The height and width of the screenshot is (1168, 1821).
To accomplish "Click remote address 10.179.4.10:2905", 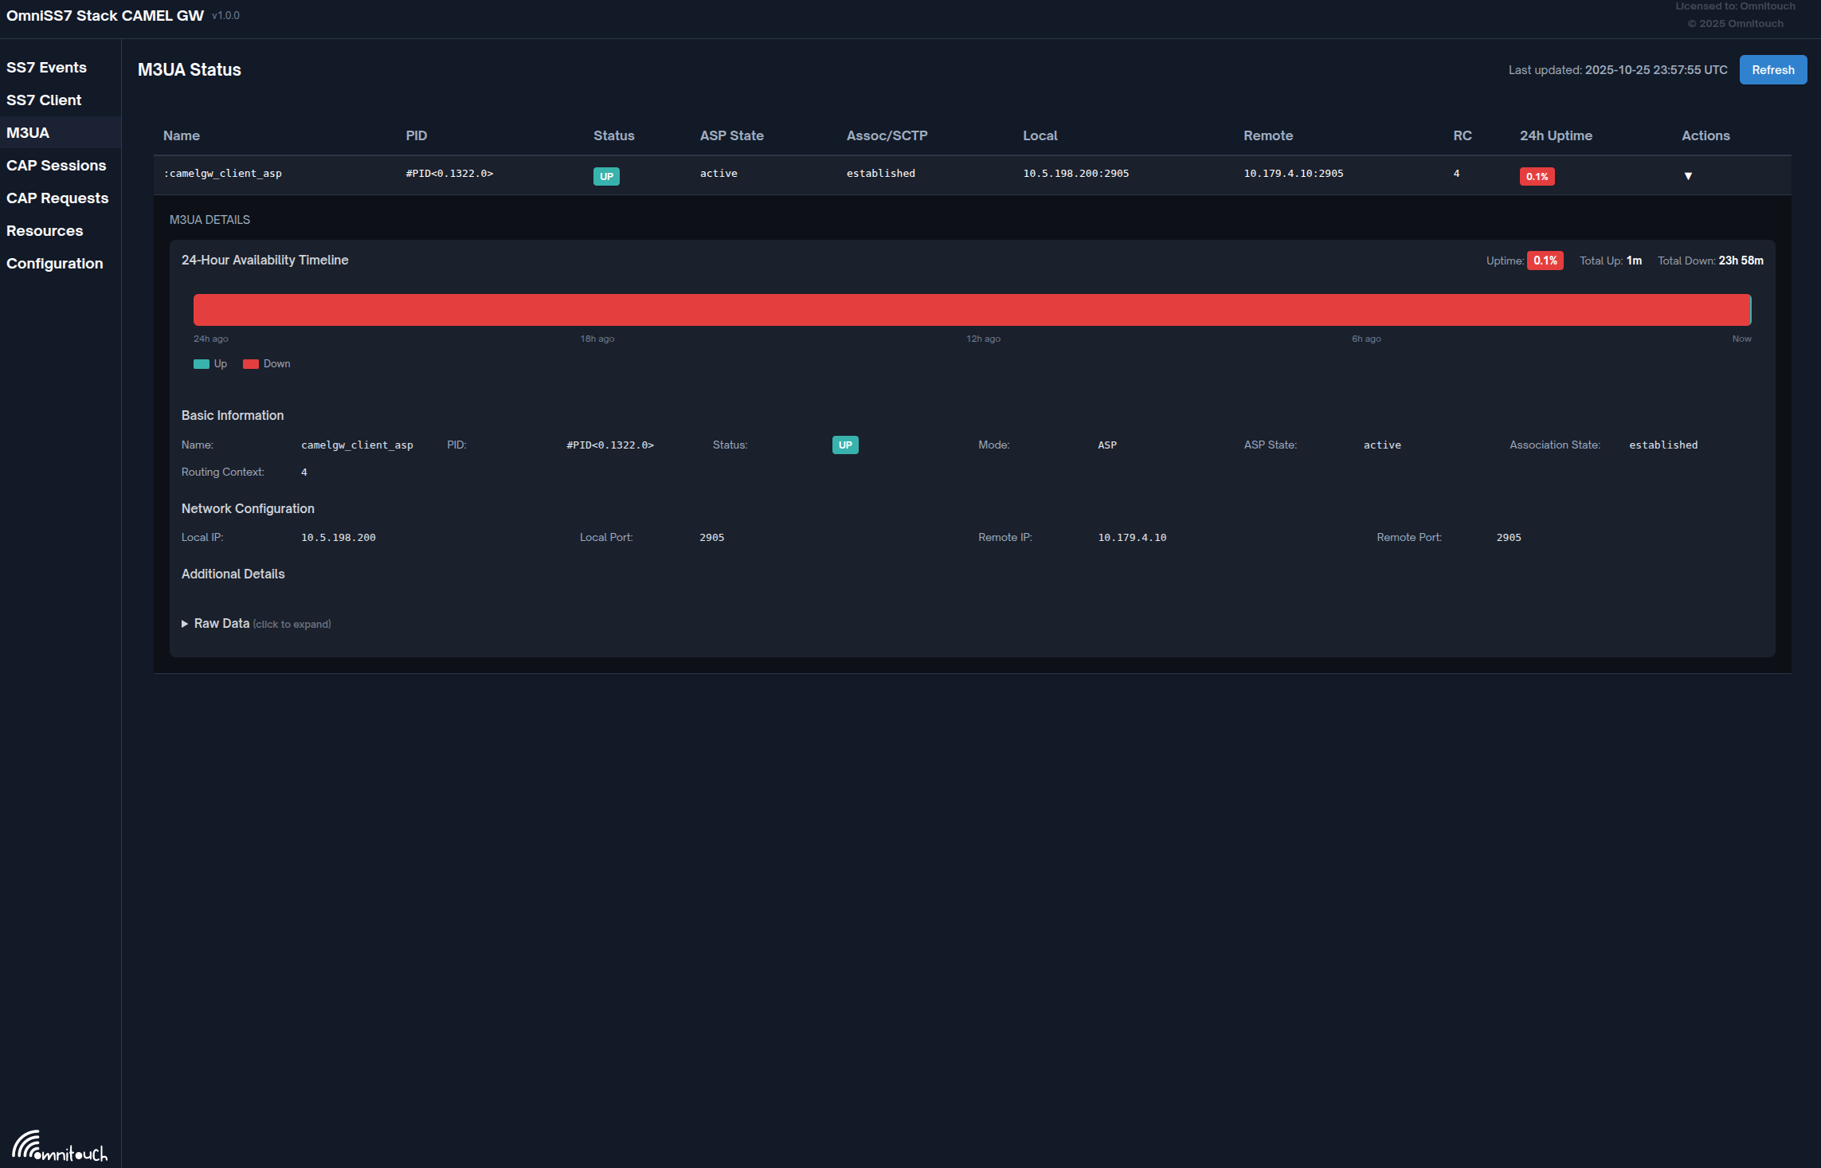I will [x=1293, y=174].
